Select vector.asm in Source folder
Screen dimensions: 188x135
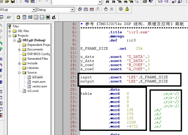tap(40, 86)
